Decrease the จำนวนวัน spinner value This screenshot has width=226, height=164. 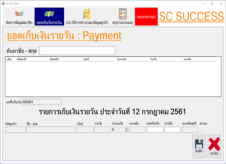[x=127, y=131]
